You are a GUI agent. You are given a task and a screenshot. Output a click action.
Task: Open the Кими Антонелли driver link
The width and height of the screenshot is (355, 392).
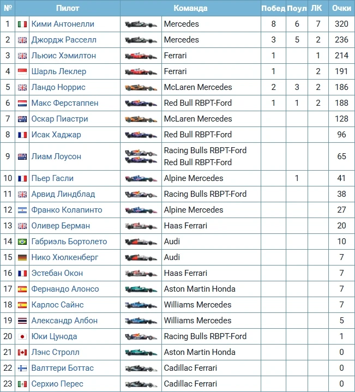click(x=63, y=24)
